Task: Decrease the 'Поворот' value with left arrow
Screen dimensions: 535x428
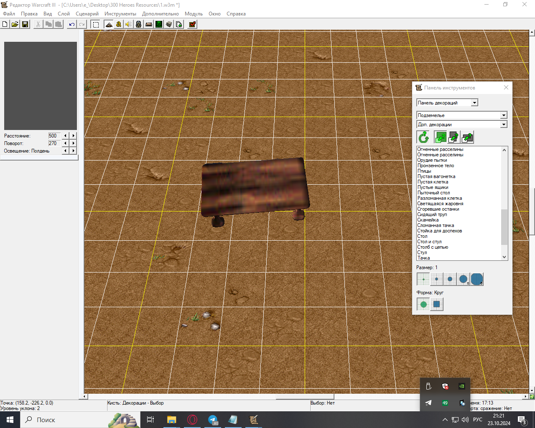Action: click(x=65, y=143)
